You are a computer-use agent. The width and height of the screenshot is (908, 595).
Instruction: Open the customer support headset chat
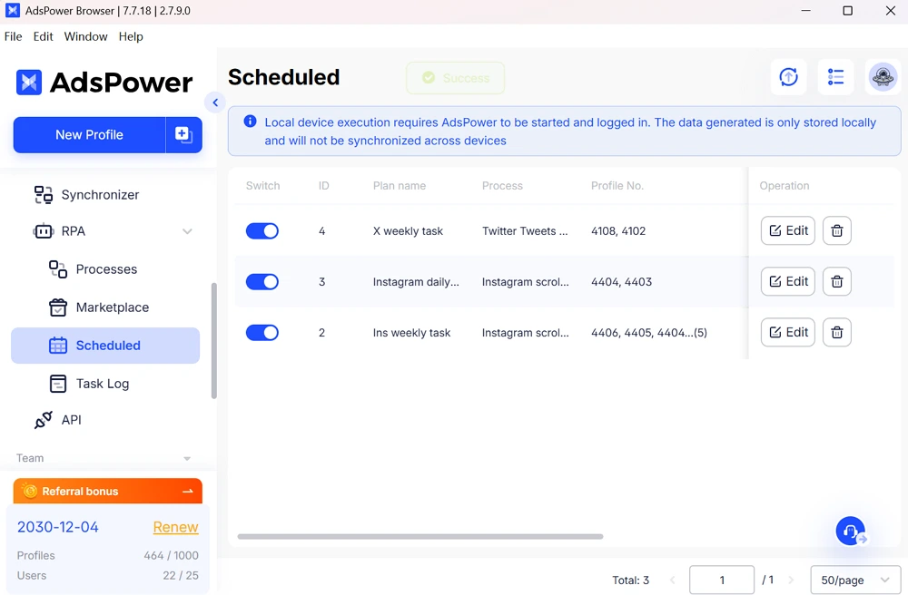pos(851,532)
